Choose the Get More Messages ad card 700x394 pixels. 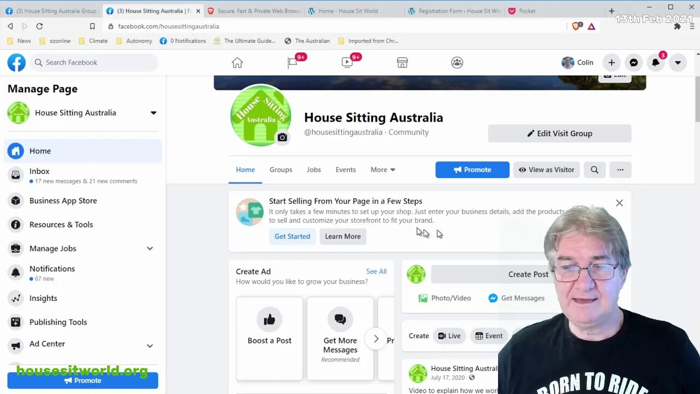(x=340, y=338)
